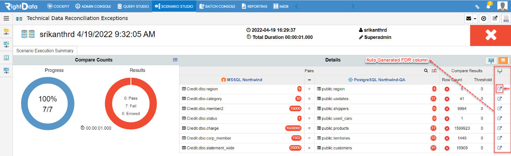This screenshot has width=511, height=156.
Task: Open FDR link for Credit.dbo.region row
Action: pos(500,89)
